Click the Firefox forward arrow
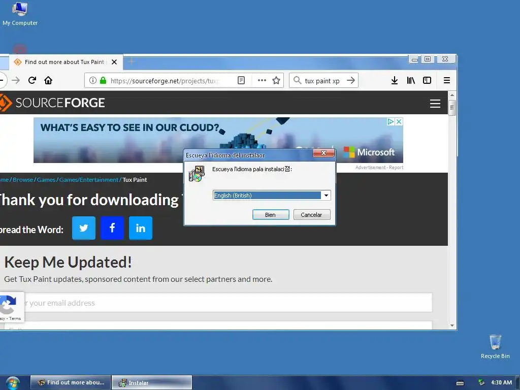Screen dimensions: 520x390 [x=16, y=80]
